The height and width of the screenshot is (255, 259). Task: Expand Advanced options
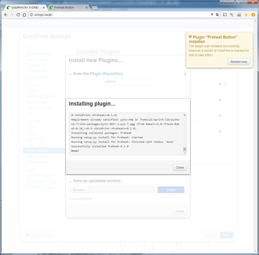click(x=80, y=199)
